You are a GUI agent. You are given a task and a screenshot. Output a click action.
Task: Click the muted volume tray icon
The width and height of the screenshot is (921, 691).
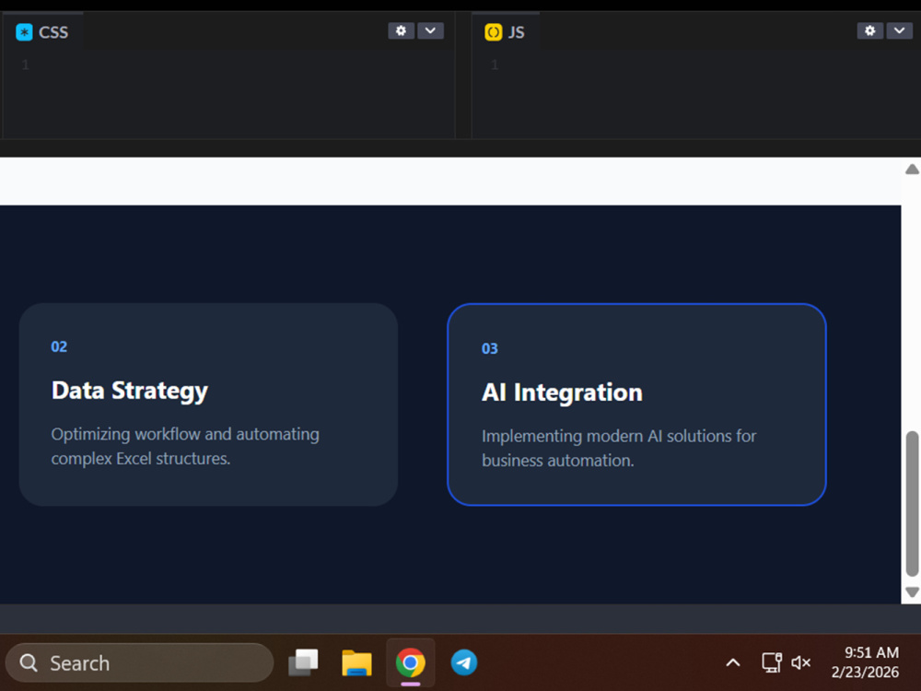click(800, 662)
